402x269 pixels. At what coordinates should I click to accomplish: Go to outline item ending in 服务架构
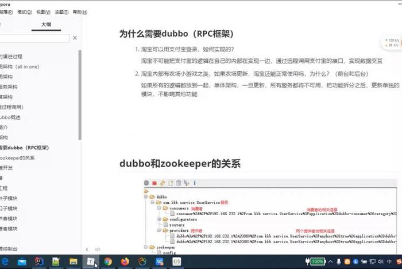[x=9, y=87]
